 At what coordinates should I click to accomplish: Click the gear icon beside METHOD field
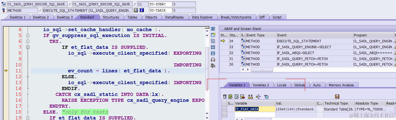[x=4, y=10]
